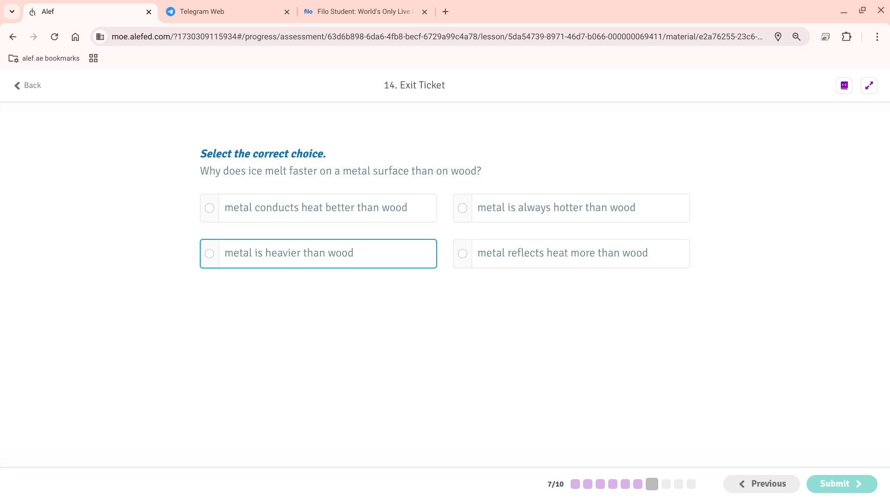The height and width of the screenshot is (500, 890).
Task: Click the fullscreen expand arrows icon
Action: point(869,85)
